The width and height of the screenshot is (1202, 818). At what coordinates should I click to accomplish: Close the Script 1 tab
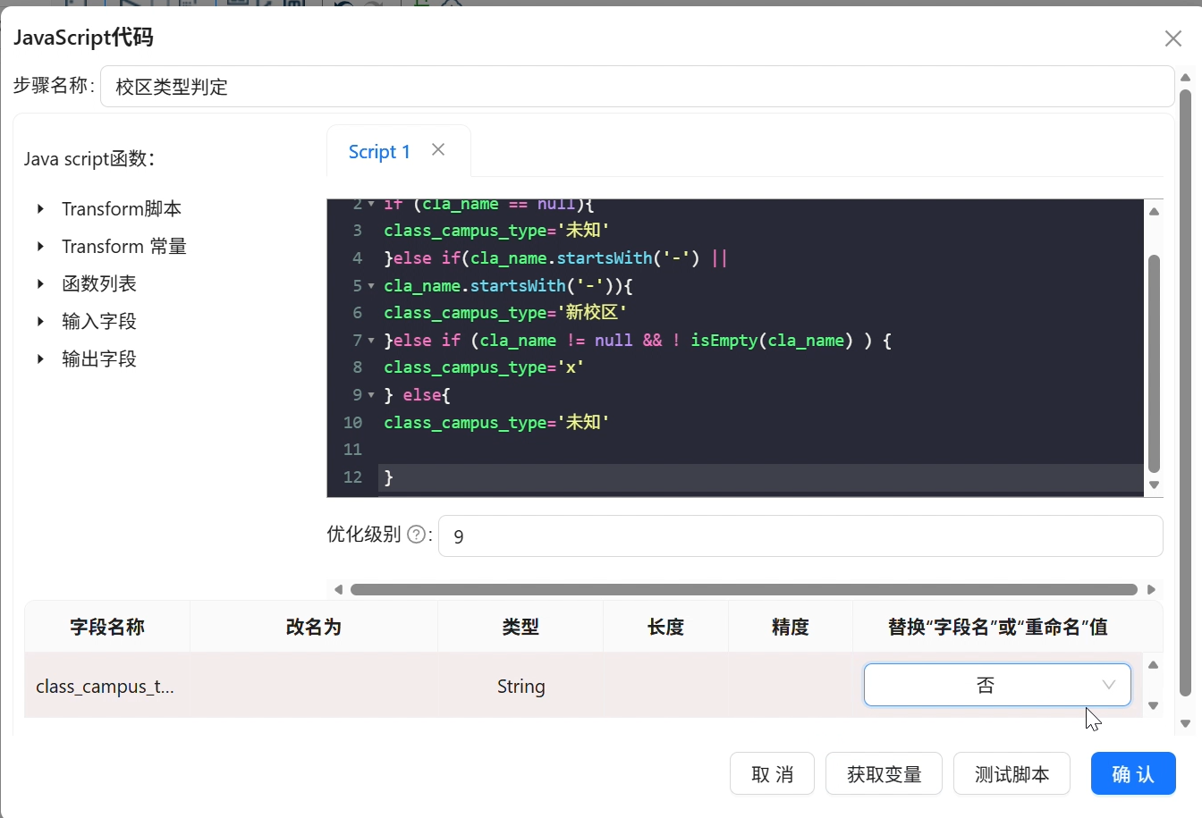tap(438, 150)
